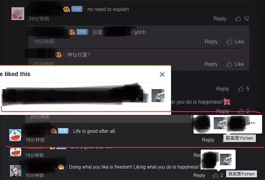Click crown badge on '神仙权重?' commenter
Image resolution: width=265 pixels, height=180 pixels.
click(x=58, y=54)
